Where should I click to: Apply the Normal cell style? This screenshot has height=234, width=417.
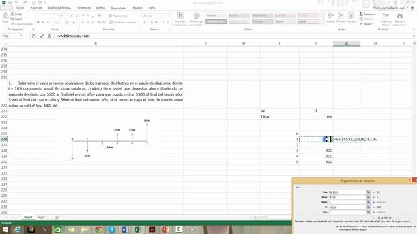[216, 16]
